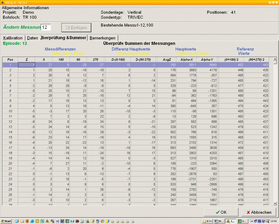Click the Pos cell for row 20
This screenshot has height=224, width=279.
pos(10,163)
